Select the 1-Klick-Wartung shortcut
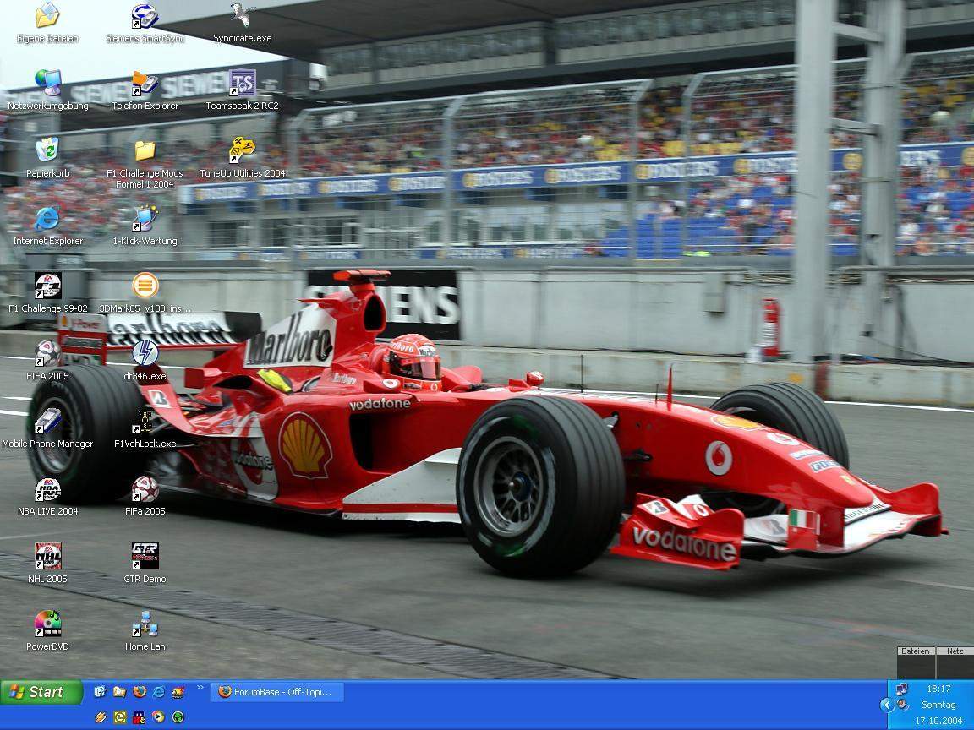Screen dimensions: 974x730 tap(145, 226)
